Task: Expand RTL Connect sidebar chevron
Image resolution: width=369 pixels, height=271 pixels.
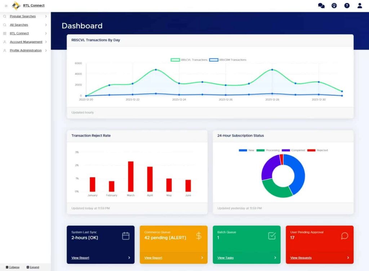Action: [x=46, y=34]
